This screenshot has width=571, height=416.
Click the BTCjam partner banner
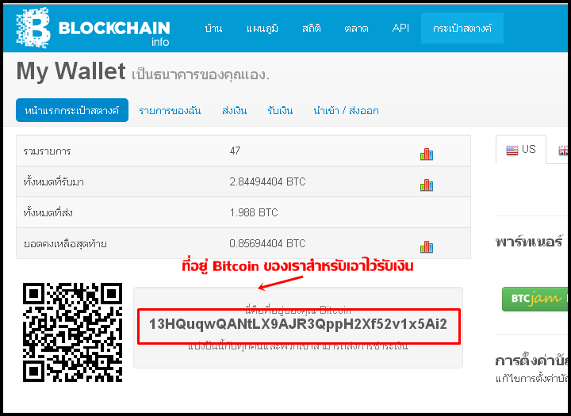click(x=535, y=299)
